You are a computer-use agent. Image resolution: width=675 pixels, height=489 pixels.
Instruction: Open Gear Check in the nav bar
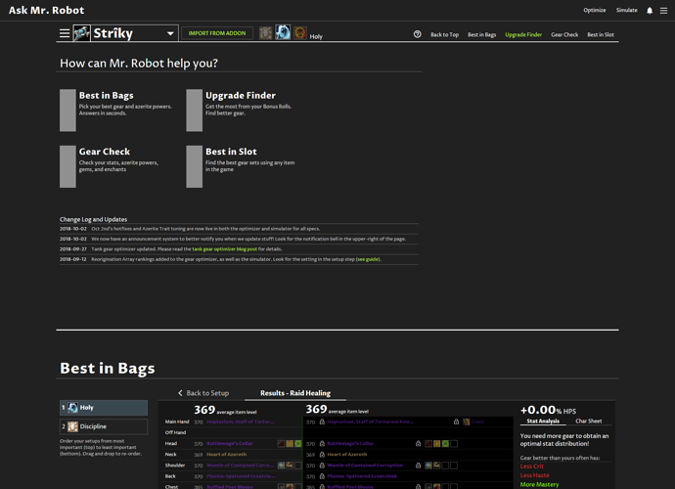(564, 34)
